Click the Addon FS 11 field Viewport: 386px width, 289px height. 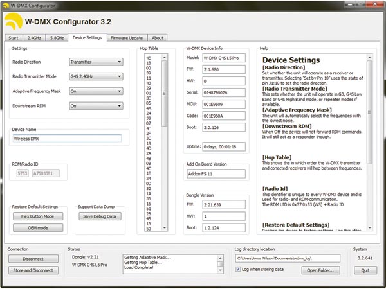(x=216, y=174)
